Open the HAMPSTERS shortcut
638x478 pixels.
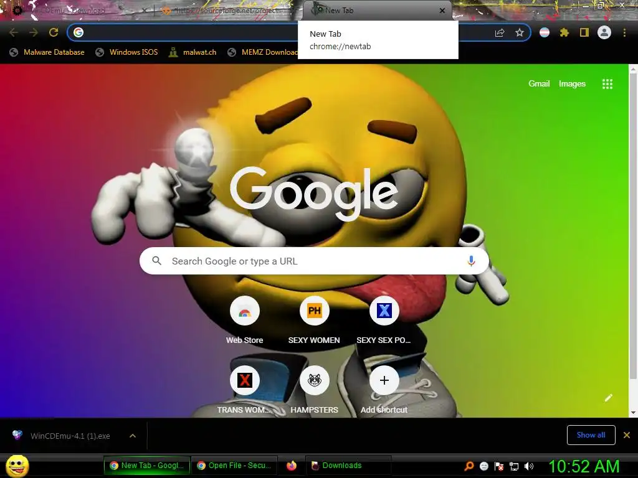pyautogui.click(x=314, y=380)
